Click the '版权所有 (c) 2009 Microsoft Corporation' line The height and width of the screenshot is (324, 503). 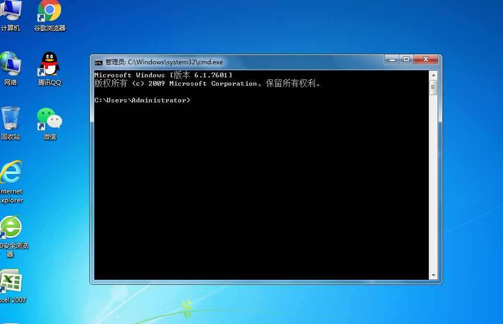[207, 84]
